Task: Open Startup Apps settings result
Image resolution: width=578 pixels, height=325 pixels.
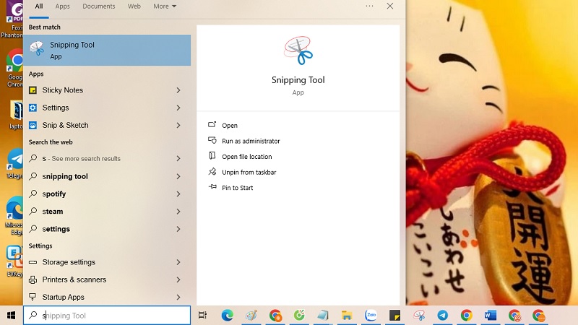Action: click(63, 297)
